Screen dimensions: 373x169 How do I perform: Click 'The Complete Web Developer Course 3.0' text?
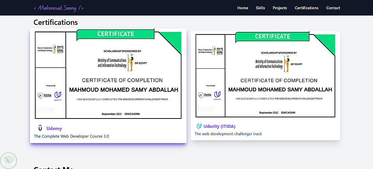coord(72,136)
